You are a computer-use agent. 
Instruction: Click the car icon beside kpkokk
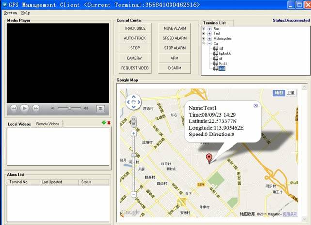(215, 53)
